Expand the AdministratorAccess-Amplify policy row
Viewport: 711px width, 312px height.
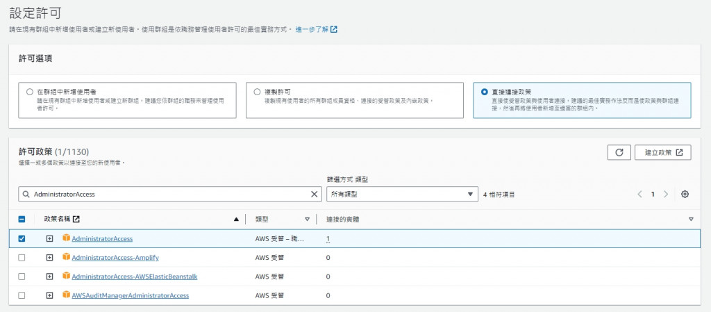[x=50, y=258]
